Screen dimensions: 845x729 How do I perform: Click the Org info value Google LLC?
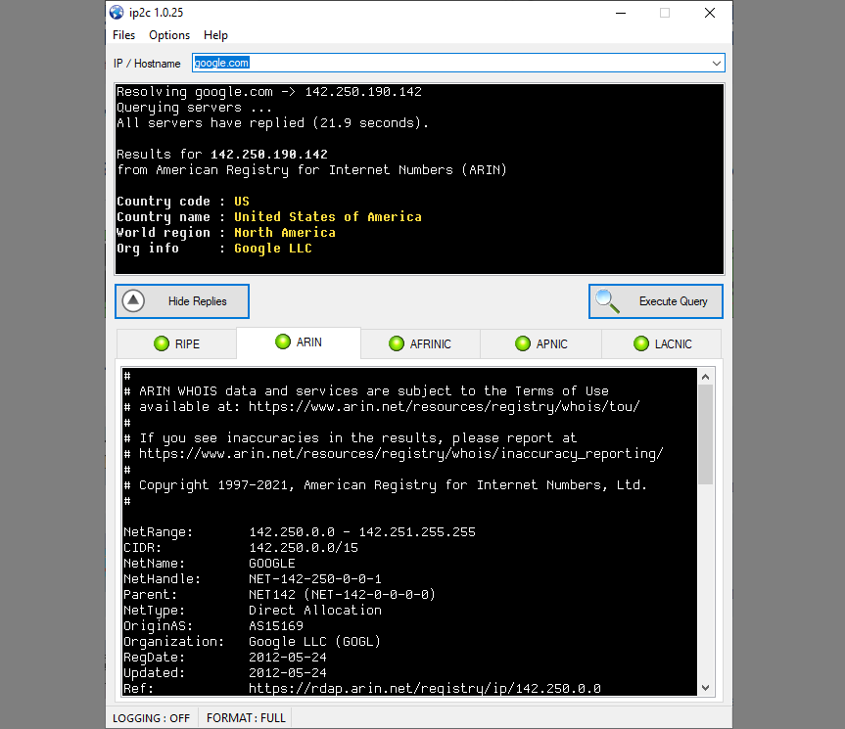[x=272, y=249]
